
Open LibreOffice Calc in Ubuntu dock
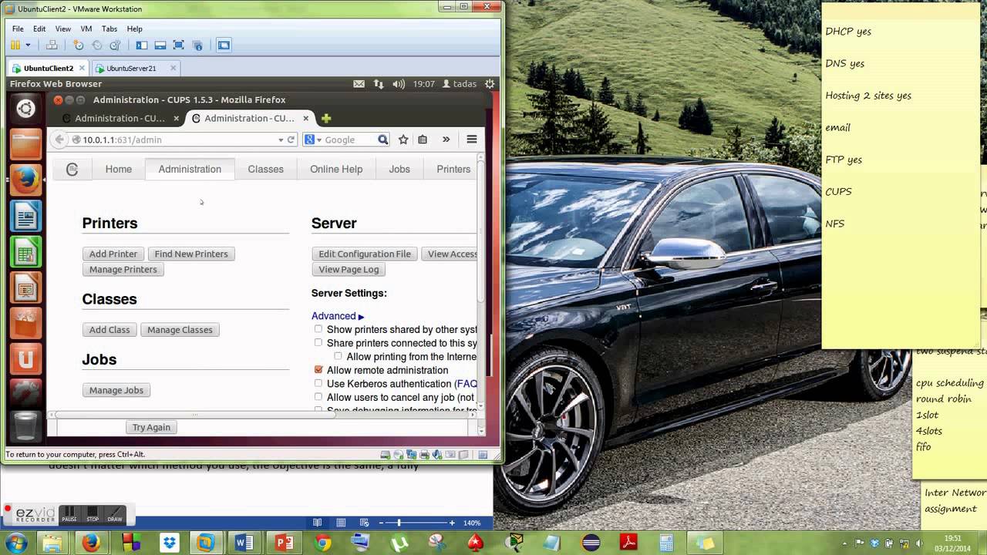(25, 254)
